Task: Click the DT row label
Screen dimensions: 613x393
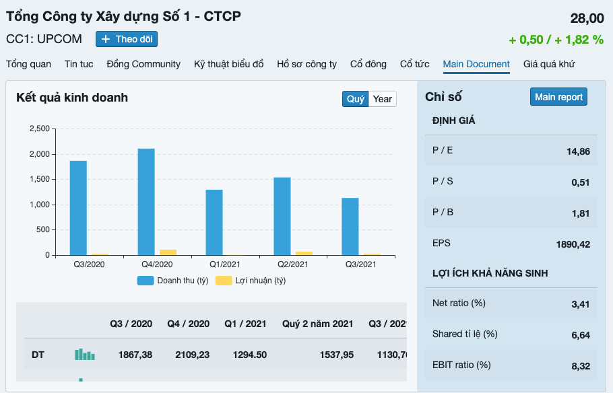Action: pos(38,355)
